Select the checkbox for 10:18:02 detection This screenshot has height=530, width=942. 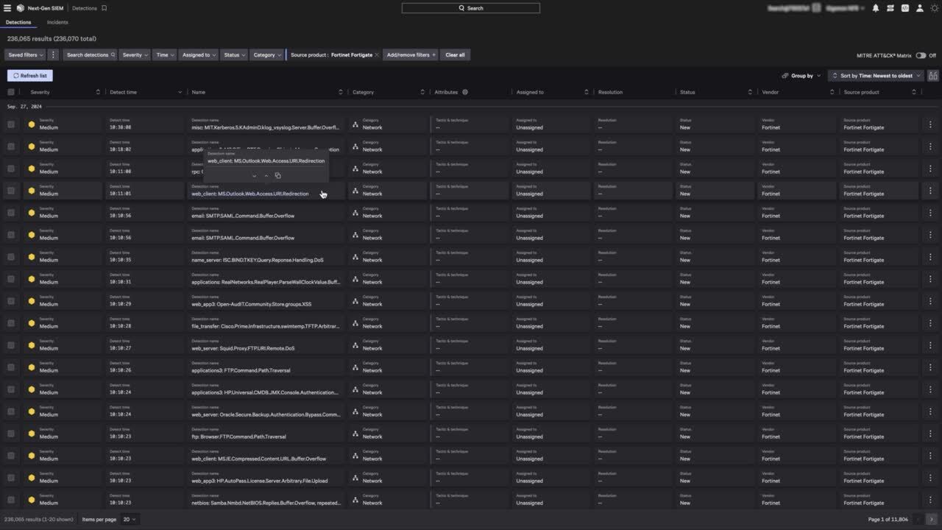(x=11, y=146)
